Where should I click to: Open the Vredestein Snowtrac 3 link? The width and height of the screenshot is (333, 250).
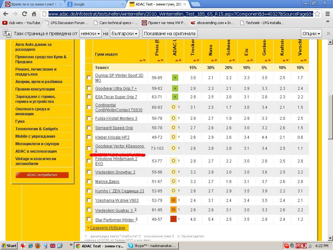115,172
